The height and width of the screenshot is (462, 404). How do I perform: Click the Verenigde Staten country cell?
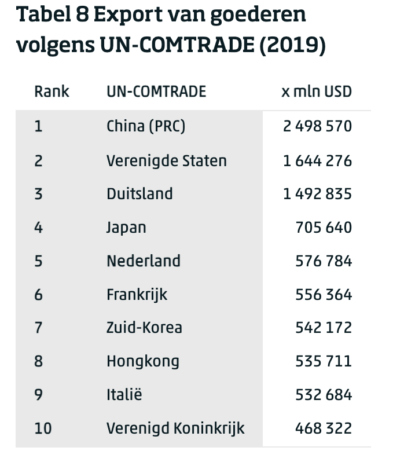[167, 160]
